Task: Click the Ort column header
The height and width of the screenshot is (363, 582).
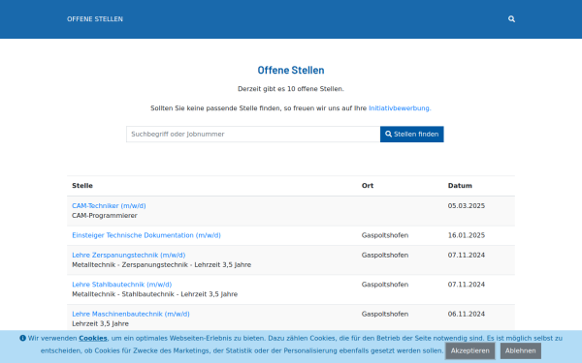Action: click(x=368, y=186)
